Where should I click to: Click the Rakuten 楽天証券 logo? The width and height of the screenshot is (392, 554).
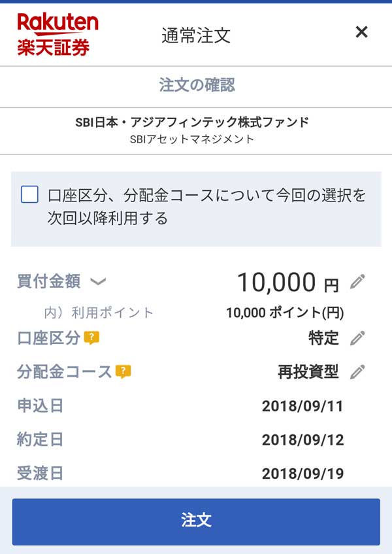57,33
